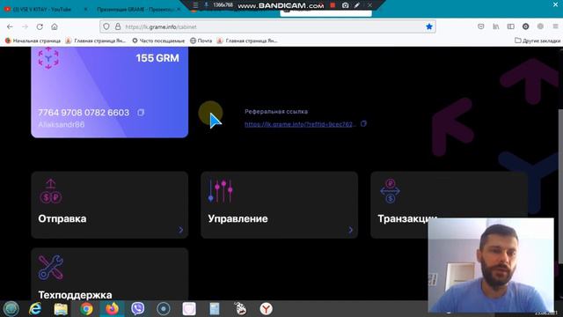Open the Windows Start button
Image resolution: width=563 pixels, height=317 pixels.
tap(11, 309)
